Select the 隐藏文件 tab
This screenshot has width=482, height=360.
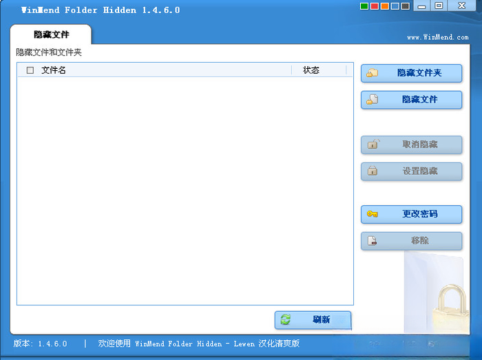51,34
